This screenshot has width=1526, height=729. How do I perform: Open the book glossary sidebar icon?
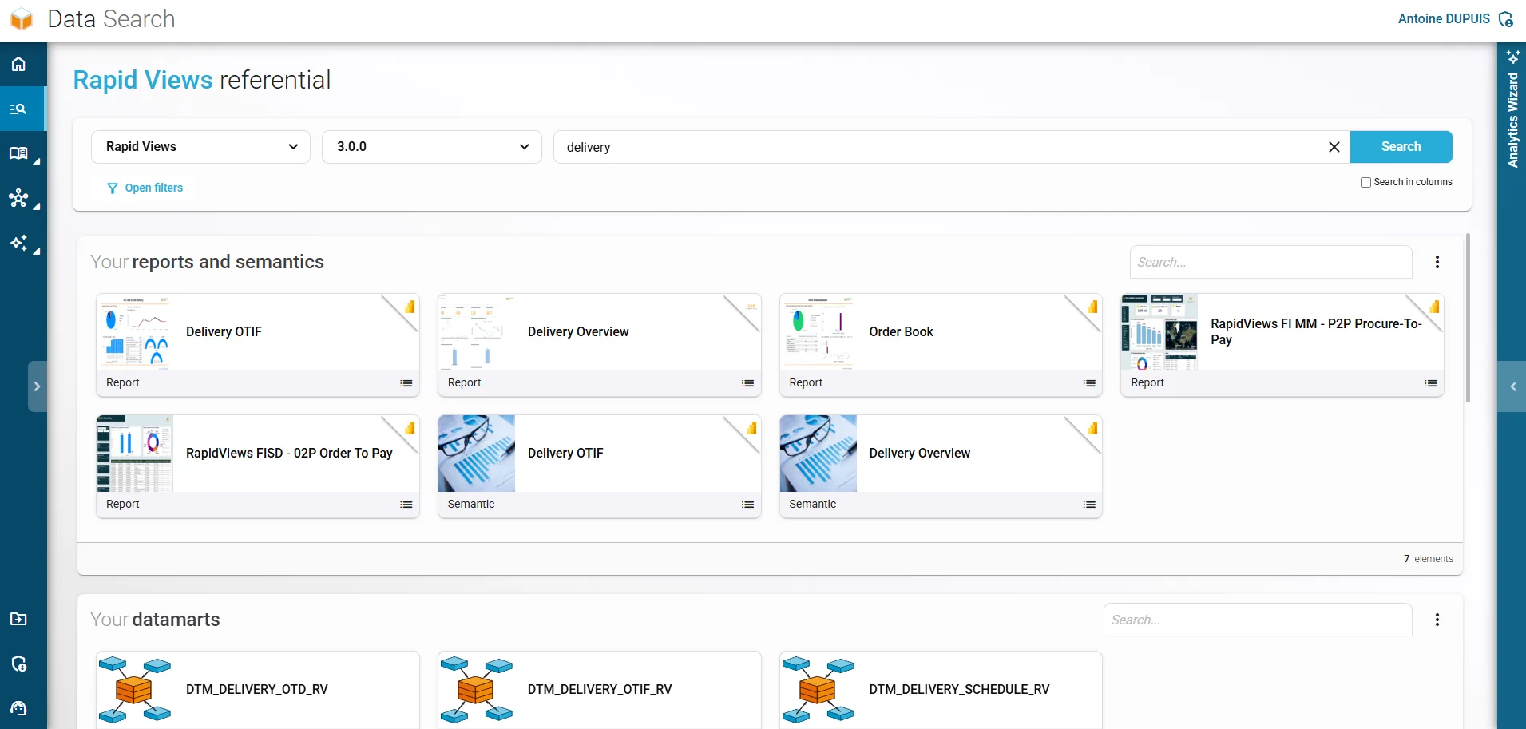(18, 153)
